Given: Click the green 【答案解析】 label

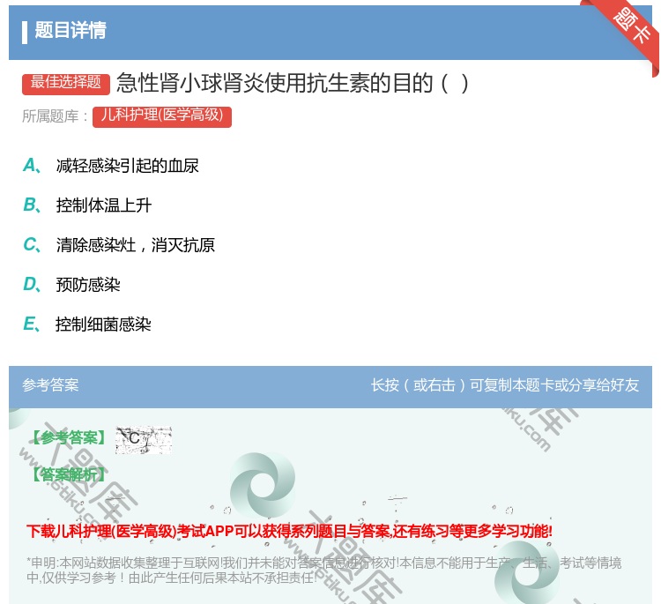Looking at the screenshot, I should (69, 474).
